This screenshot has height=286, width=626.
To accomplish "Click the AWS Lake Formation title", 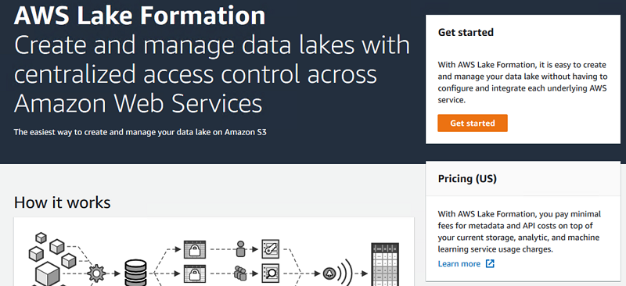I will [x=140, y=16].
